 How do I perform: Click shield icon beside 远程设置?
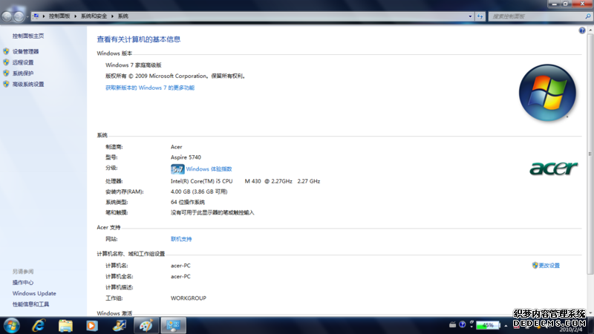click(6, 62)
